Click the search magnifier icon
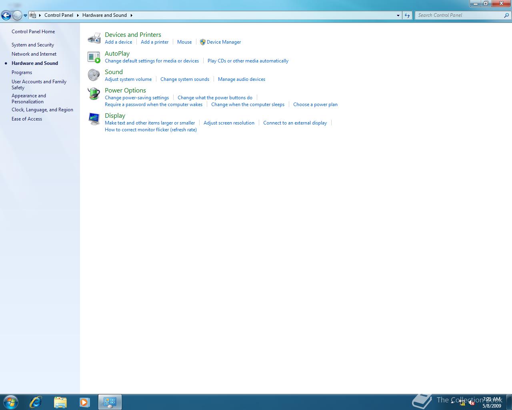The width and height of the screenshot is (512, 410). click(x=507, y=15)
